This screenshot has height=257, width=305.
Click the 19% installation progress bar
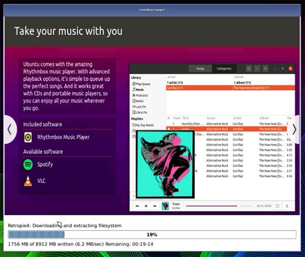tap(152, 235)
